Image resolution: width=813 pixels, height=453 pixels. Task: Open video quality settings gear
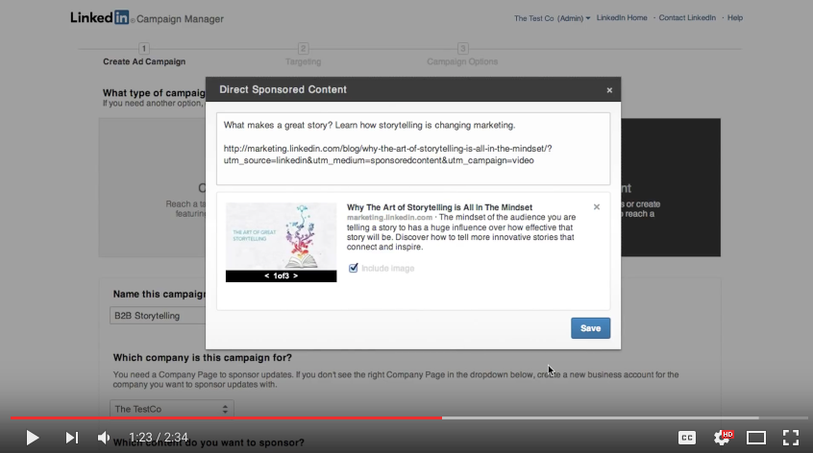pyautogui.click(x=722, y=438)
